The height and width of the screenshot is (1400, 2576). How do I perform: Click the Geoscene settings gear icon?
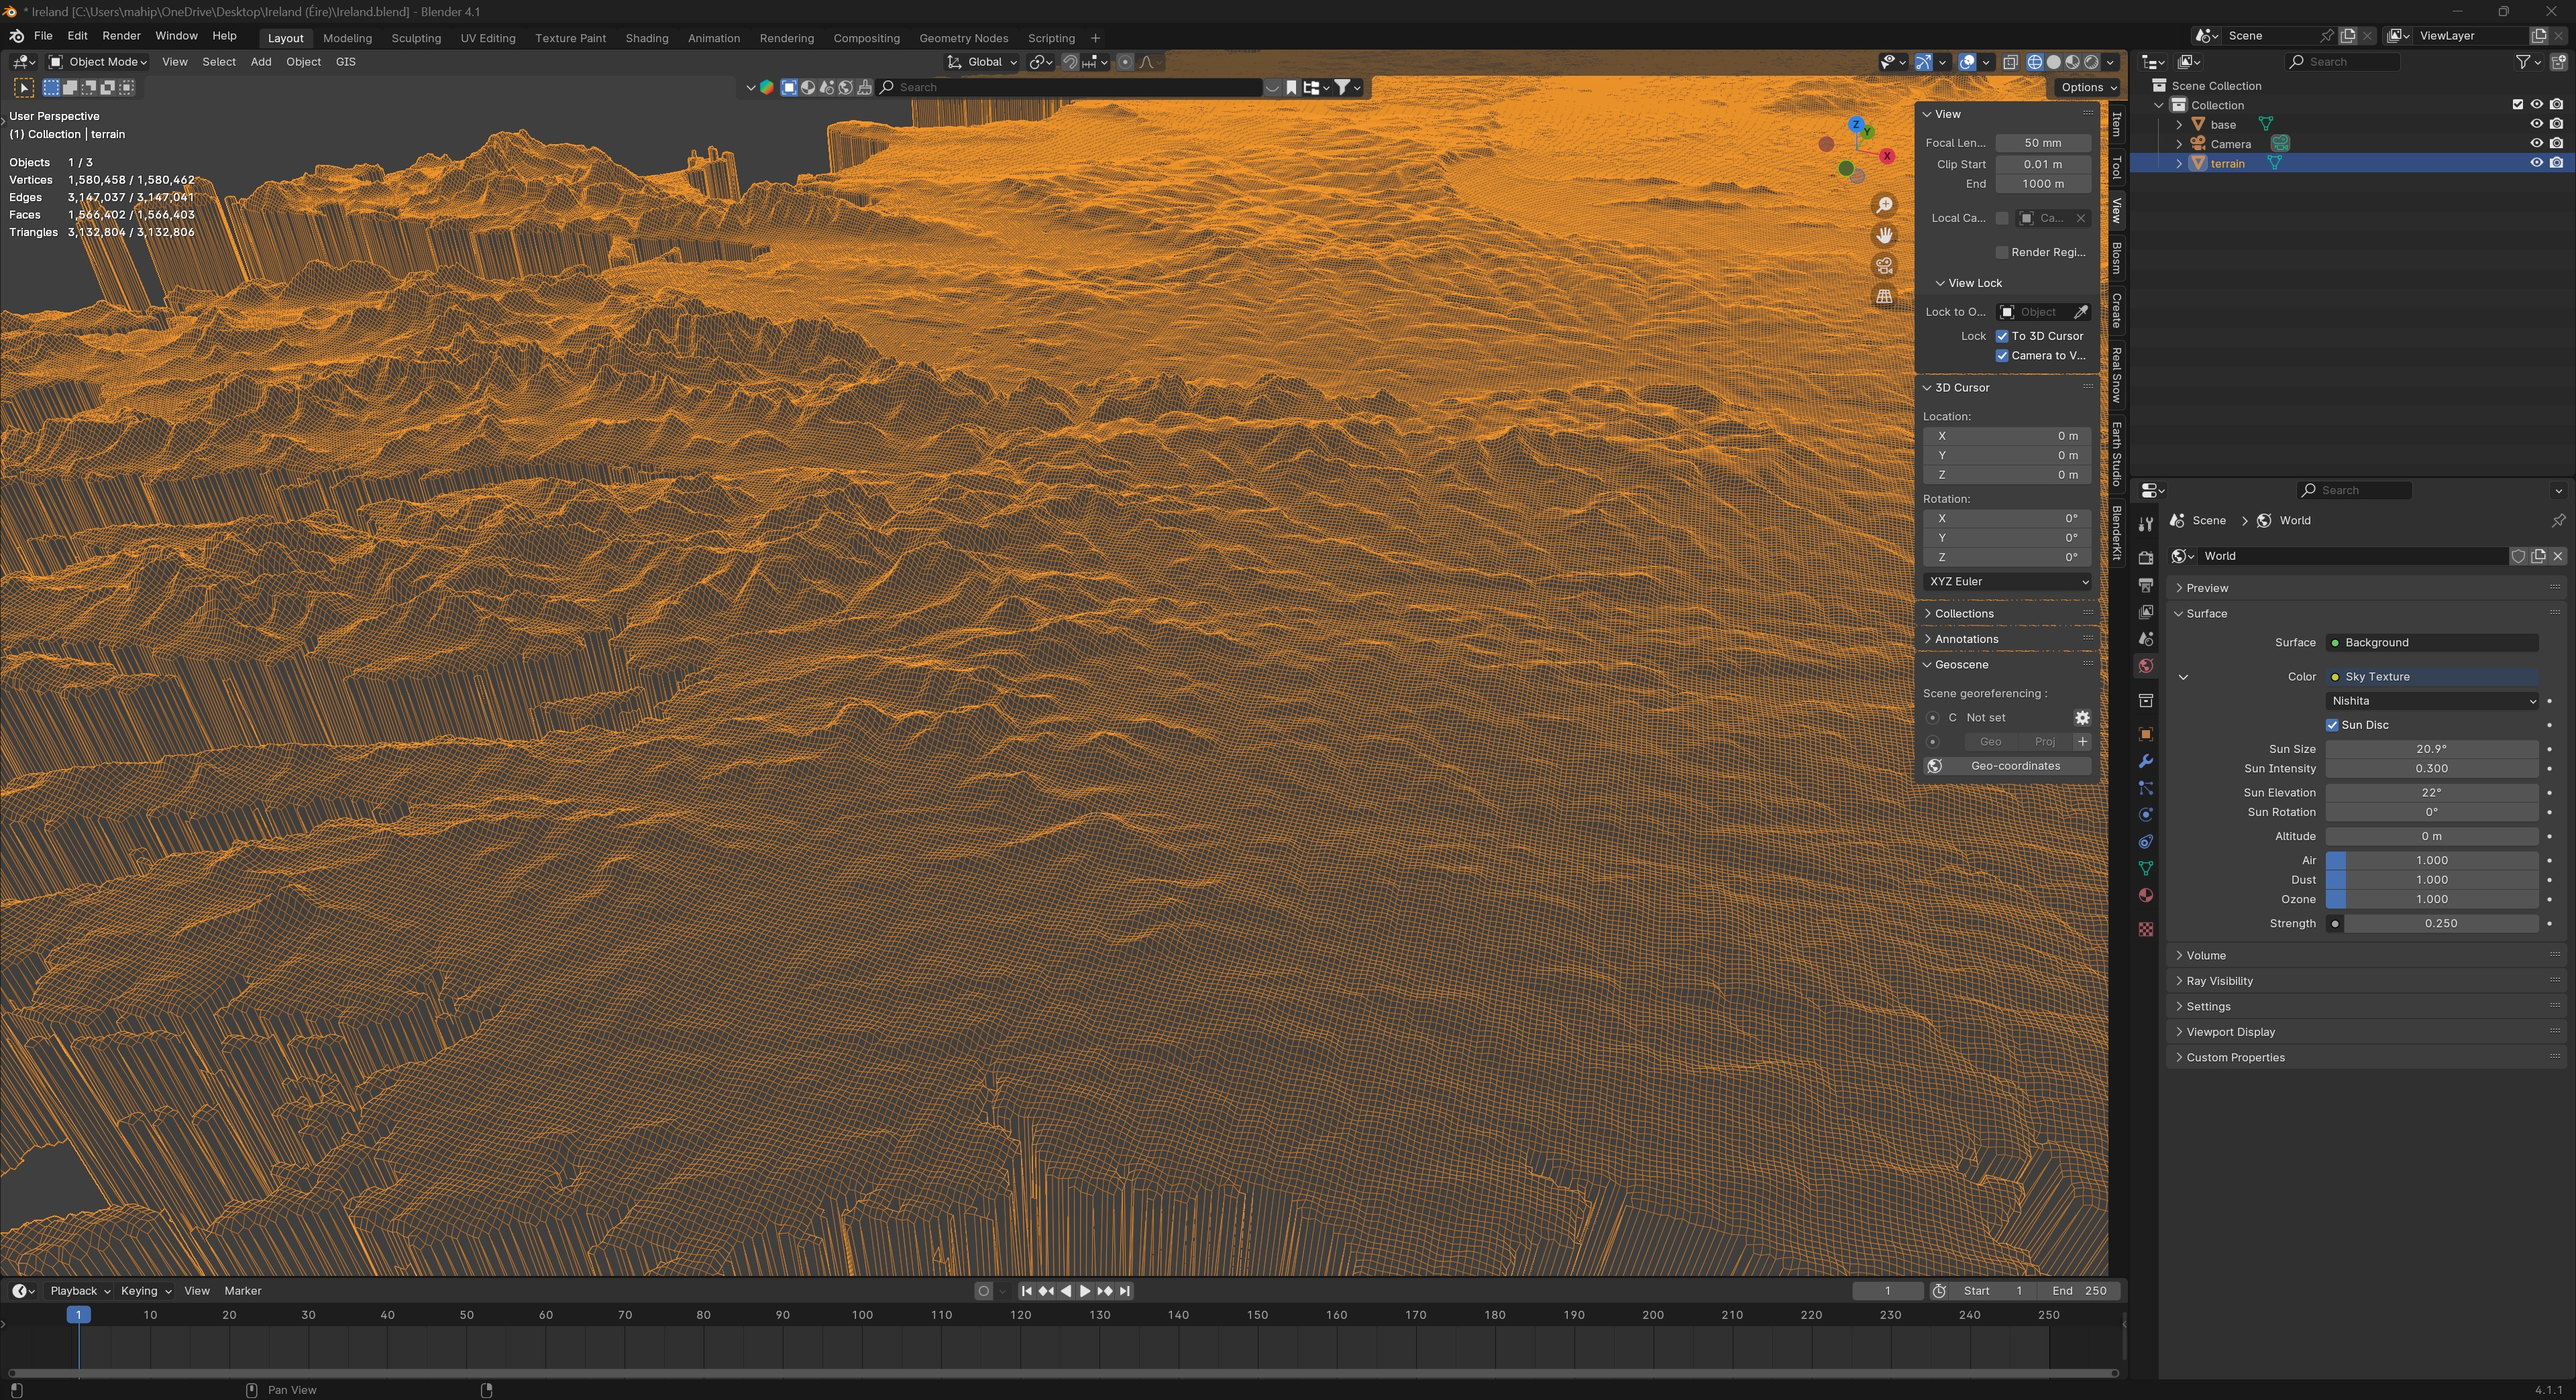2082,717
